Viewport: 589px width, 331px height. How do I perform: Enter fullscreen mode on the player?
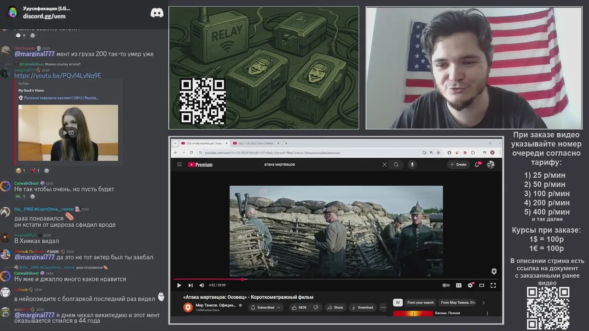(493, 285)
